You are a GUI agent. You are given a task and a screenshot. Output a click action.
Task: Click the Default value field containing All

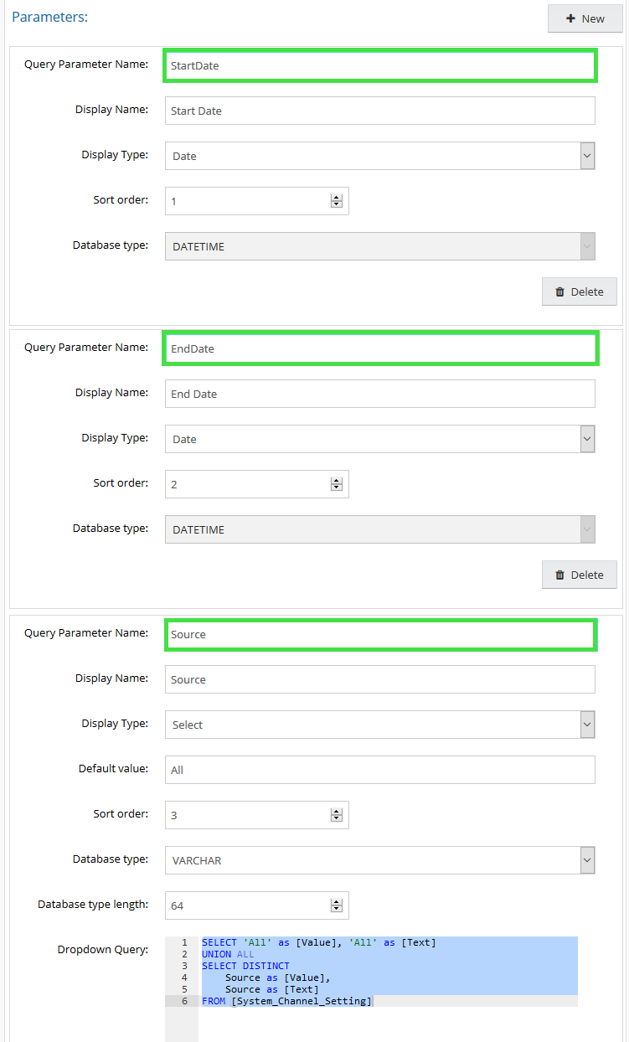tap(379, 770)
